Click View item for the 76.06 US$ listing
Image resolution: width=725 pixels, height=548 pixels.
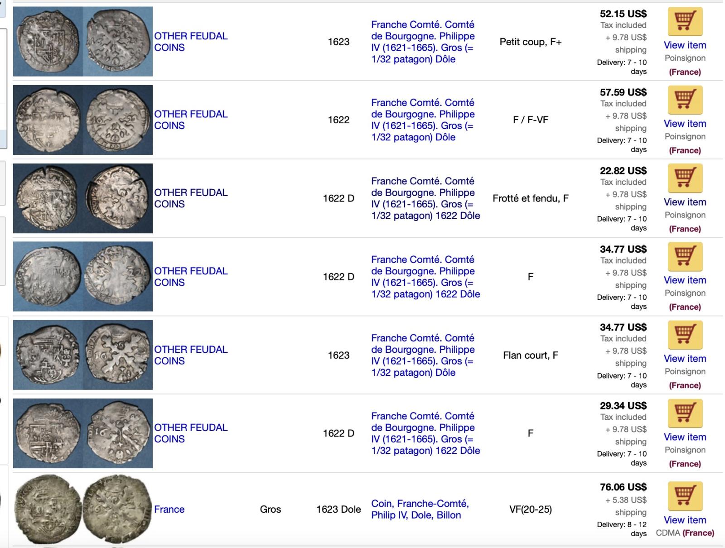pos(685,520)
